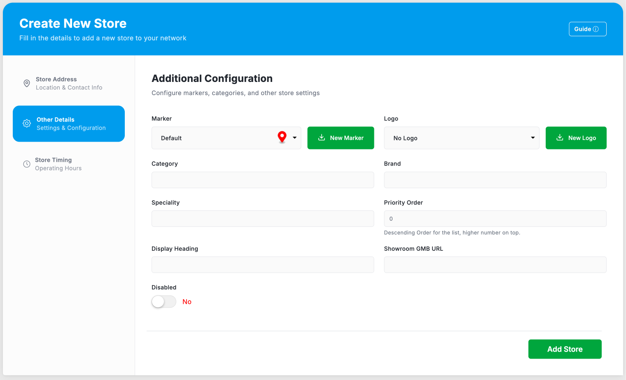Click the Default marker text
Screen dimensions: 626x380
(x=171, y=138)
